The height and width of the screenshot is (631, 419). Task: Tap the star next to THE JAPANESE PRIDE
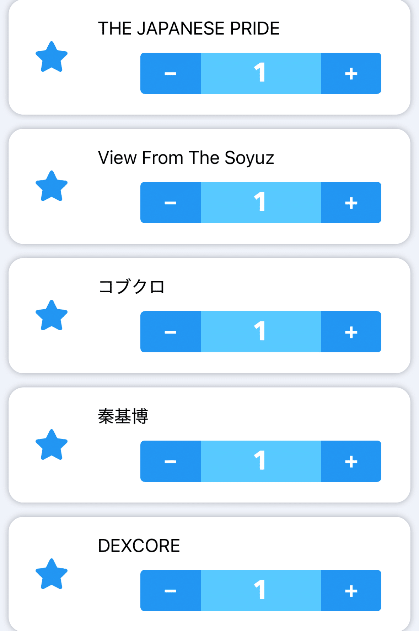(x=52, y=57)
